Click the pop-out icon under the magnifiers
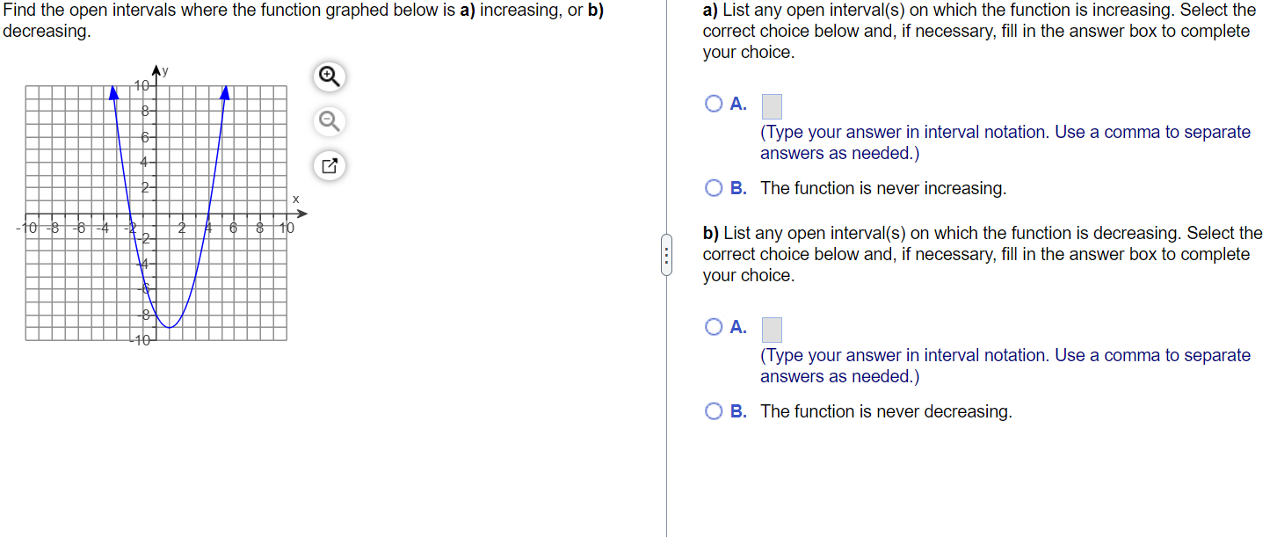The image size is (1277, 537). (329, 165)
